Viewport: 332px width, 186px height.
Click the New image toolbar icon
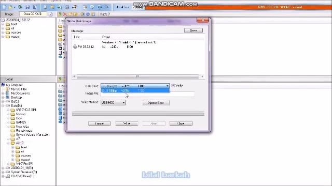[x=4, y=7]
